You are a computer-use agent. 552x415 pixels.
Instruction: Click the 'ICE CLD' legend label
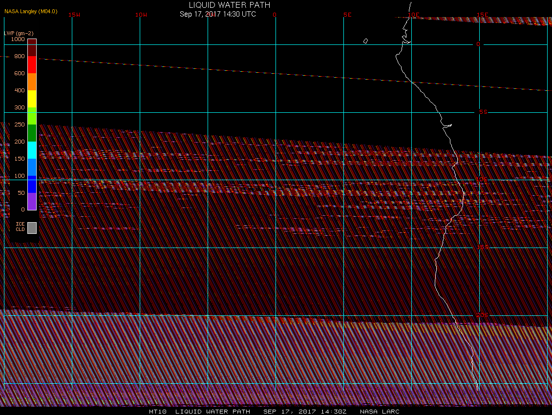point(20,227)
